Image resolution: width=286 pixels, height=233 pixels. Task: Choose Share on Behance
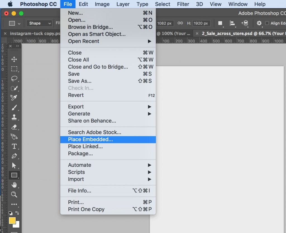[108, 121]
